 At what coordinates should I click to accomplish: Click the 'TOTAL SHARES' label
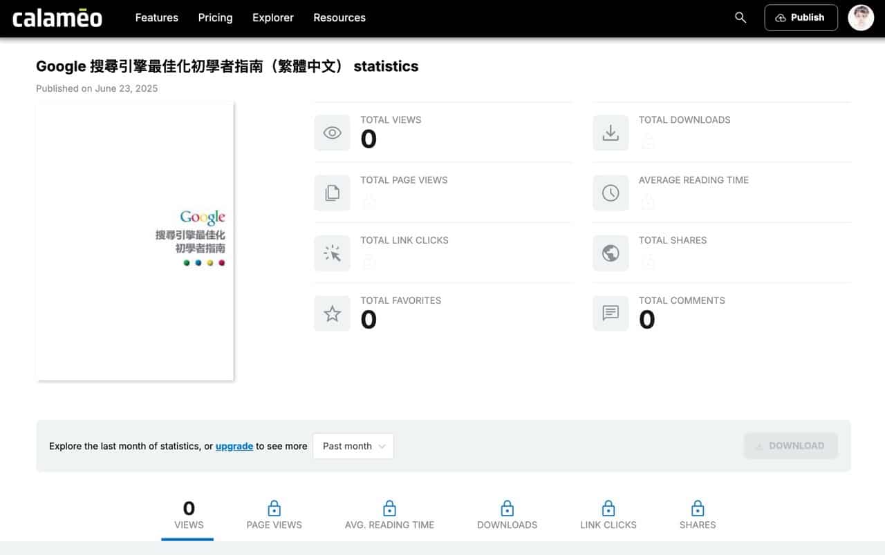pyautogui.click(x=673, y=240)
